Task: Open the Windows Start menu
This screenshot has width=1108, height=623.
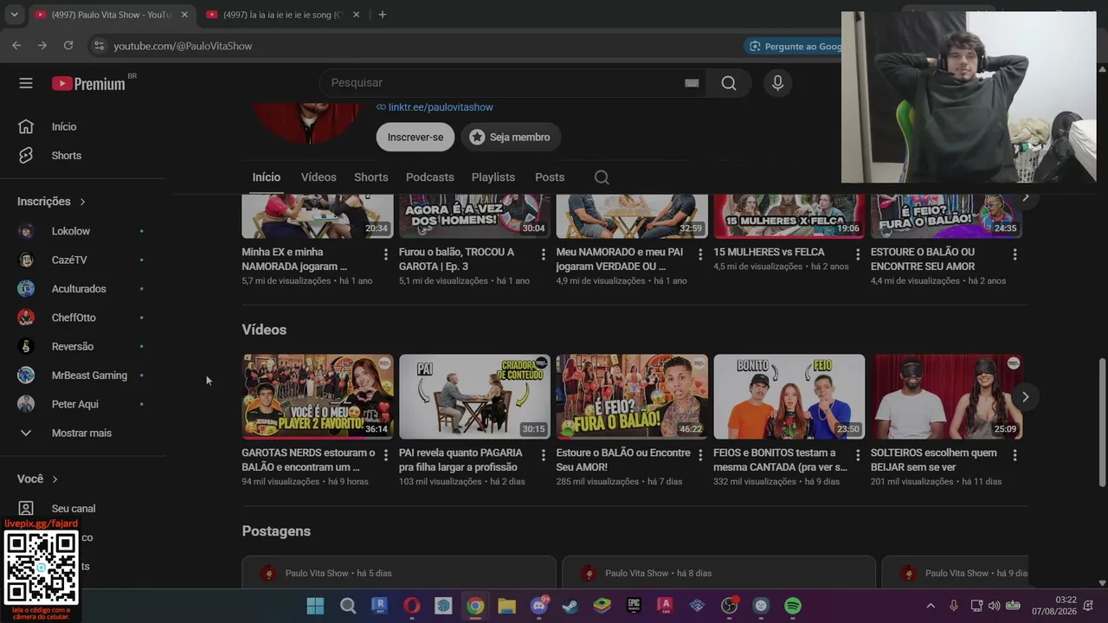Action: click(316, 606)
